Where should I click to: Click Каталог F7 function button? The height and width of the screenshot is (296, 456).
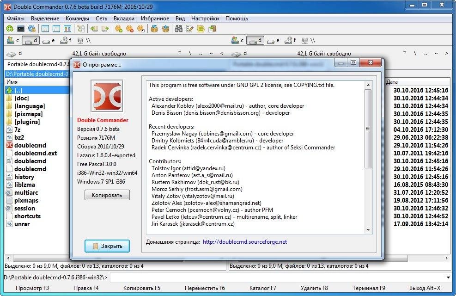[x=262, y=288]
